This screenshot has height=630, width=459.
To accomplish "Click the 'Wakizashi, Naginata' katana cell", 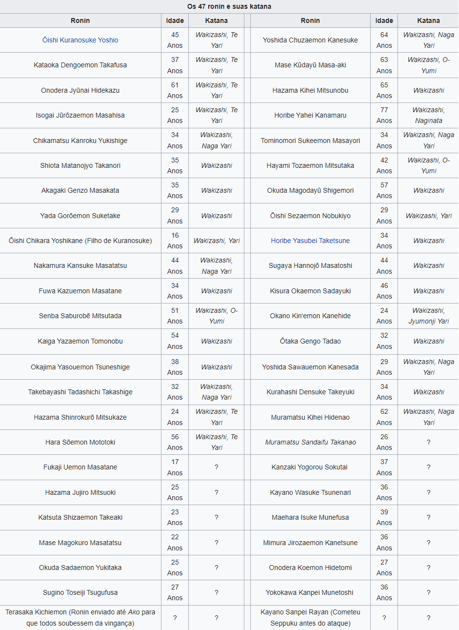I will pyautogui.click(x=428, y=115).
